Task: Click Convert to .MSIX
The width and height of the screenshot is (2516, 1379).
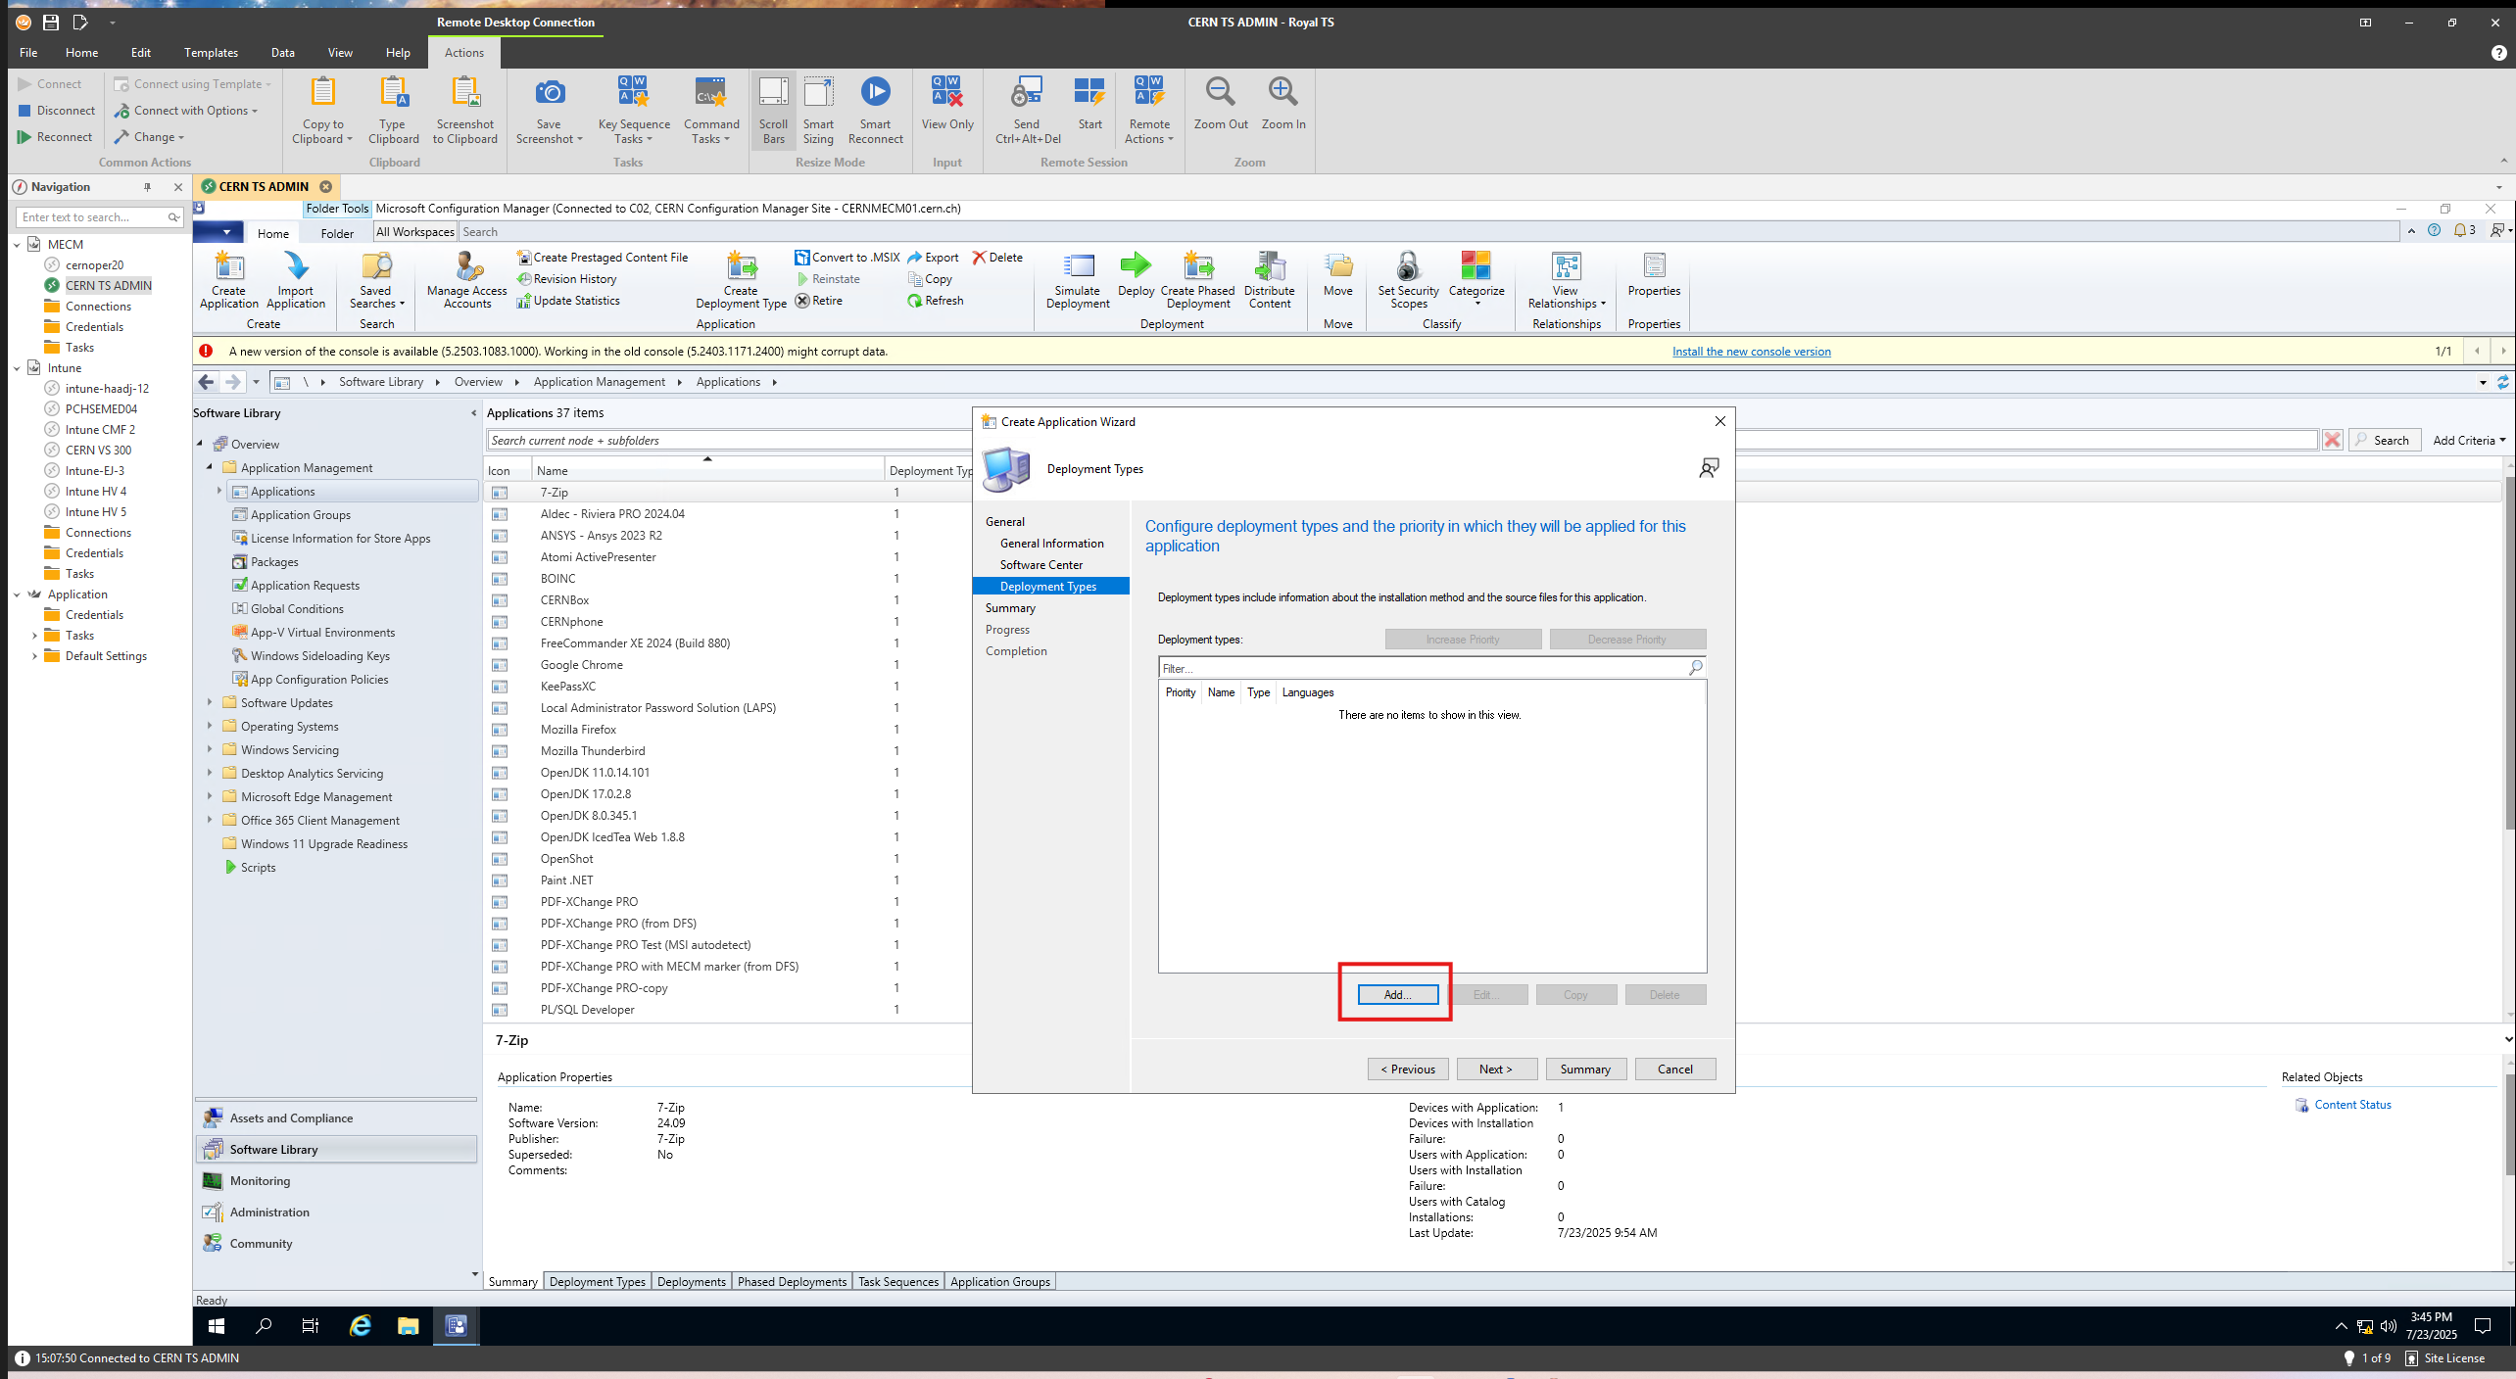Action: pos(847,258)
